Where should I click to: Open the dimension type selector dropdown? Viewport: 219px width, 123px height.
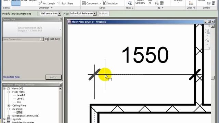click(60, 29)
